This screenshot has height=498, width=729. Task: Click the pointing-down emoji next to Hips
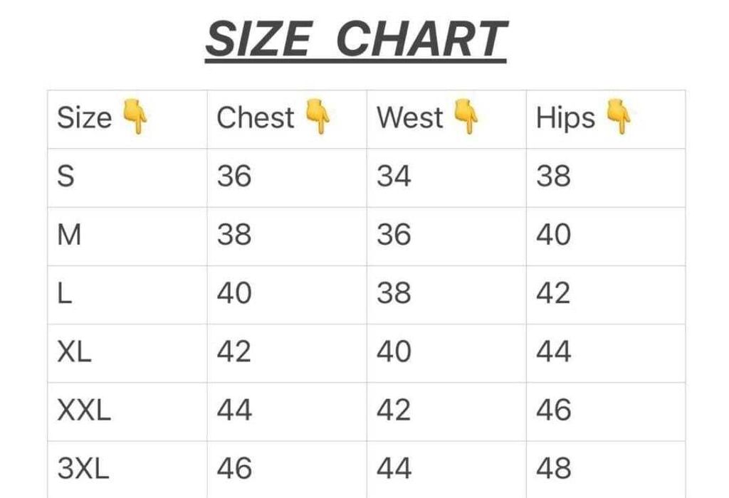[x=618, y=117]
